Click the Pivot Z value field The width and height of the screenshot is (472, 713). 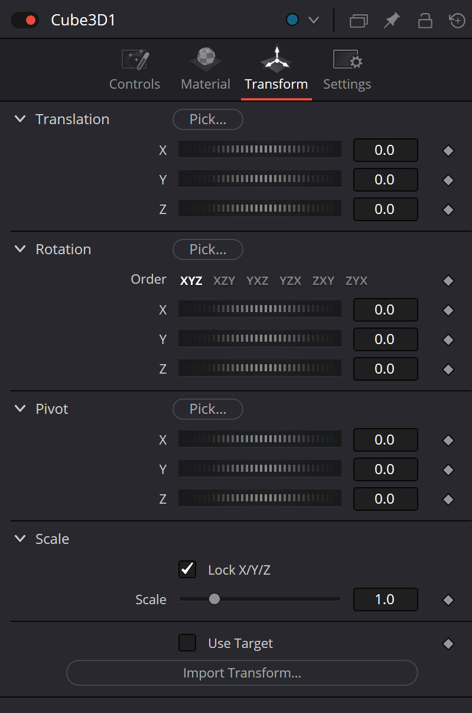tap(386, 499)
